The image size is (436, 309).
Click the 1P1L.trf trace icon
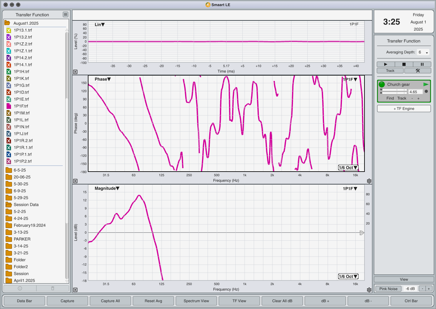pos(9,120)
